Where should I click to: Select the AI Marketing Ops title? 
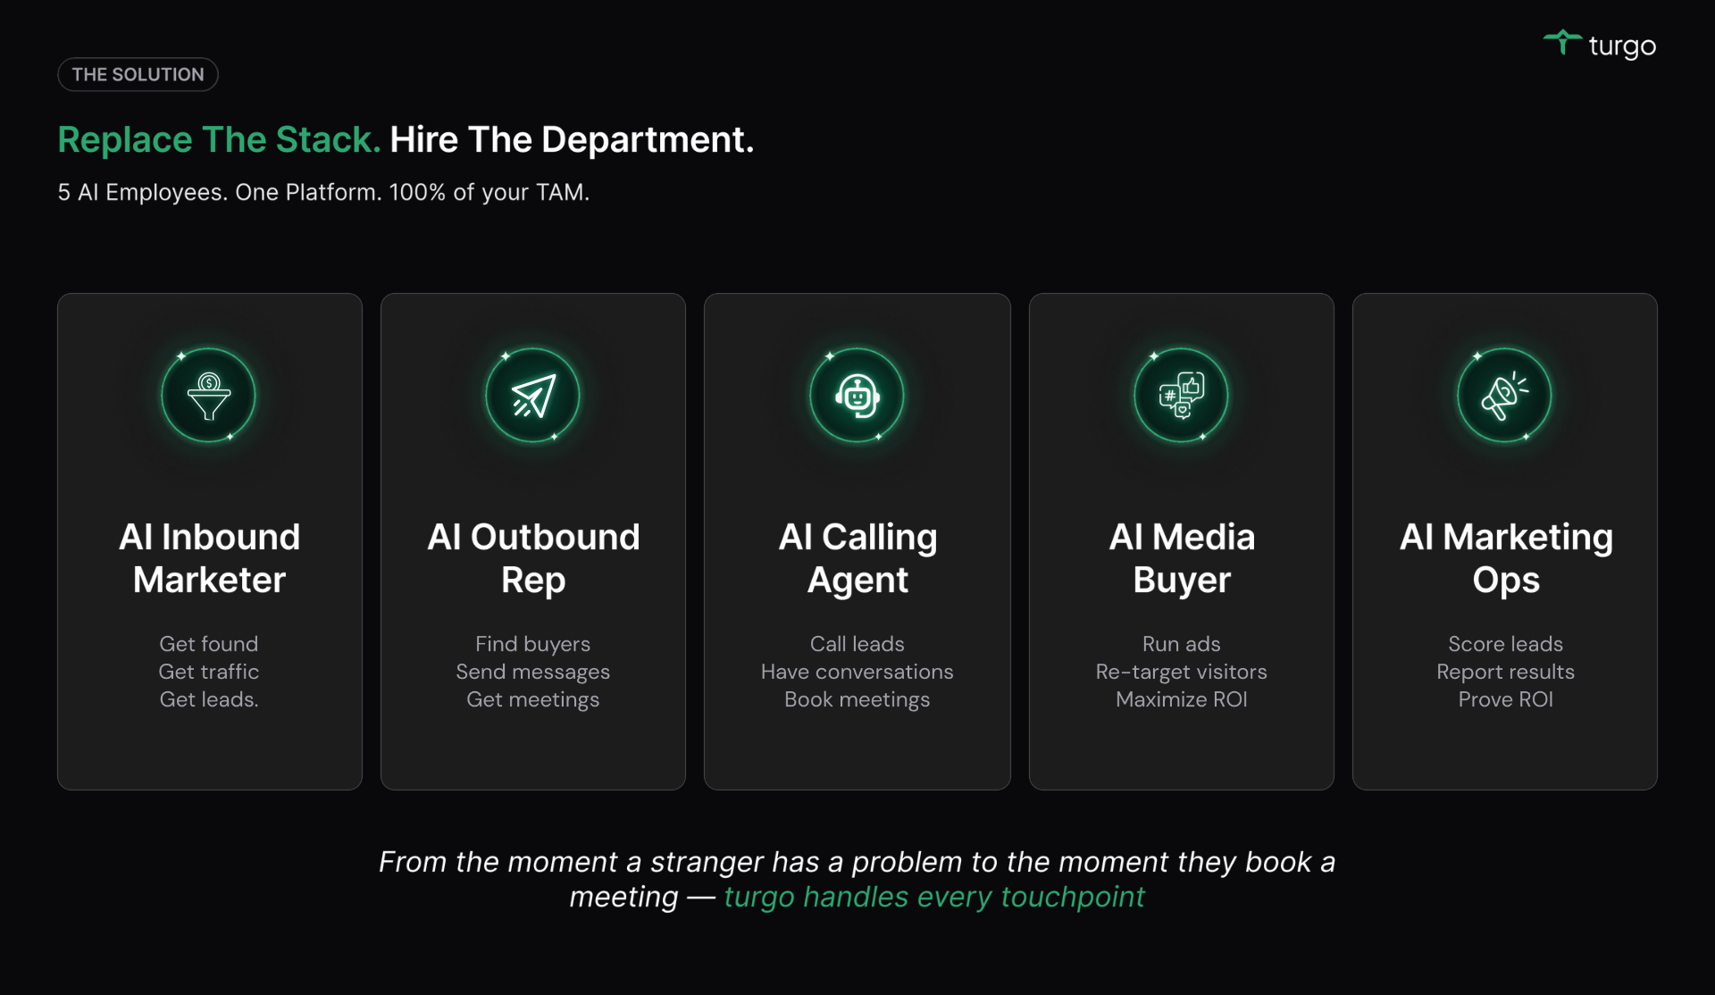[x=1506, y=558]
